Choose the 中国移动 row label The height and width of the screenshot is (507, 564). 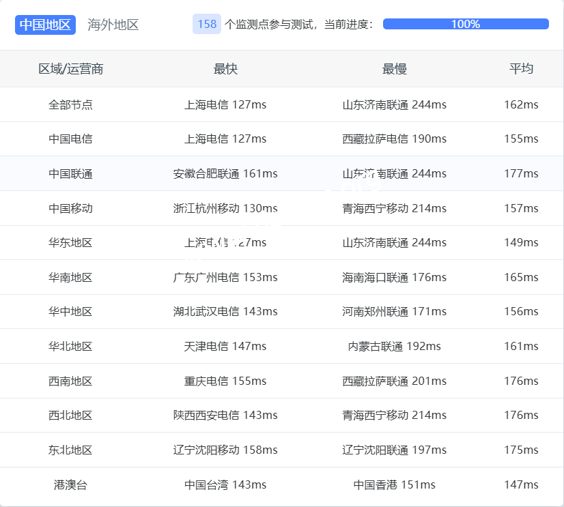(70, 208)
